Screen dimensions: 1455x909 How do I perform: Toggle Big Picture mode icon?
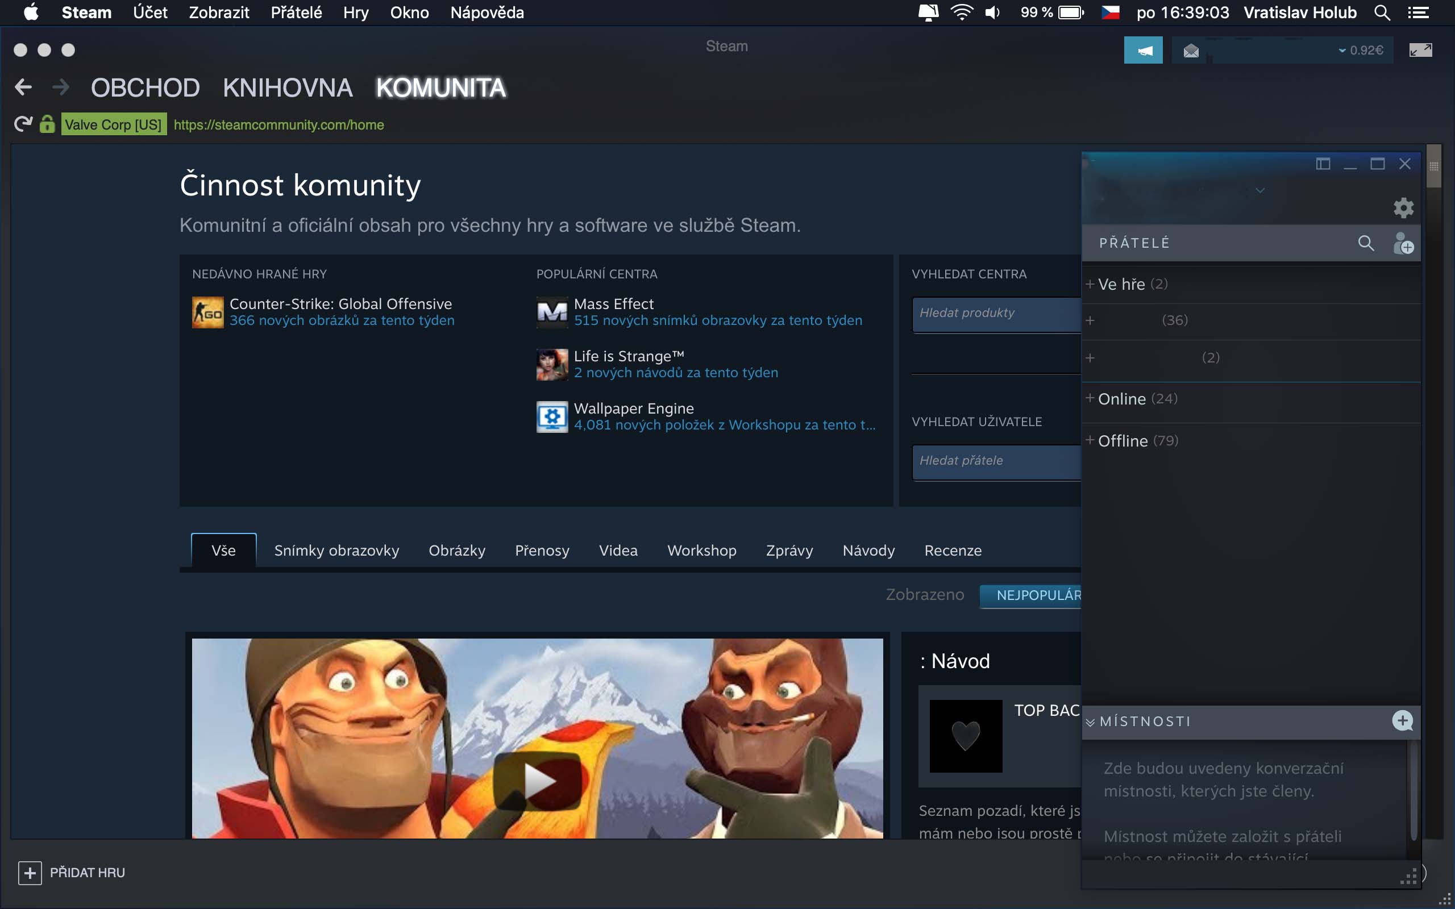coord(1420,51)
